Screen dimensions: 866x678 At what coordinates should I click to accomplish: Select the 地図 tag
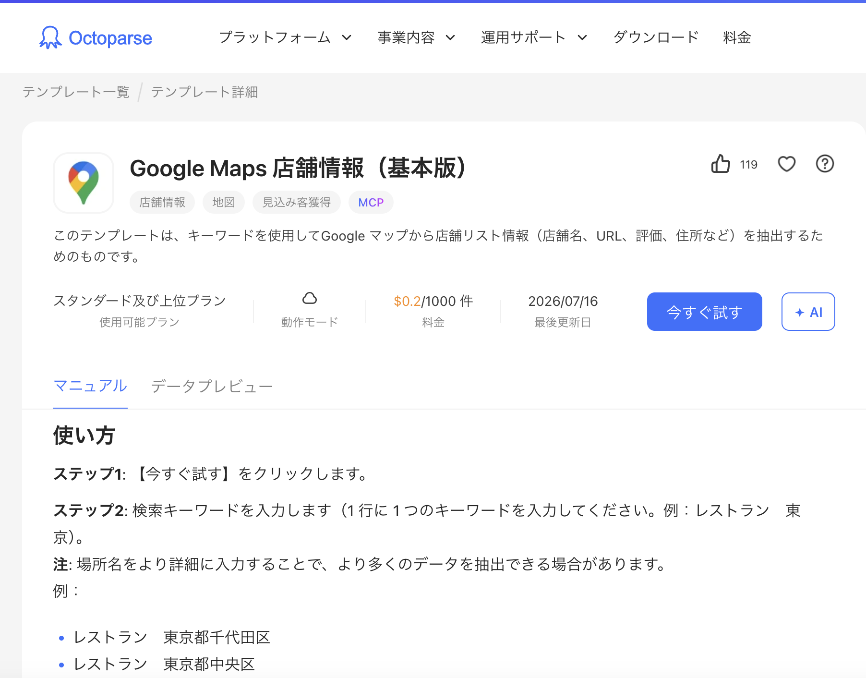(224, 202)
